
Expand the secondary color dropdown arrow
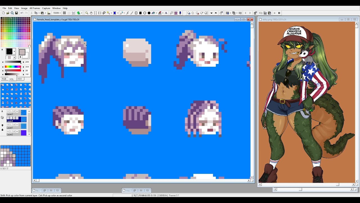14,58
